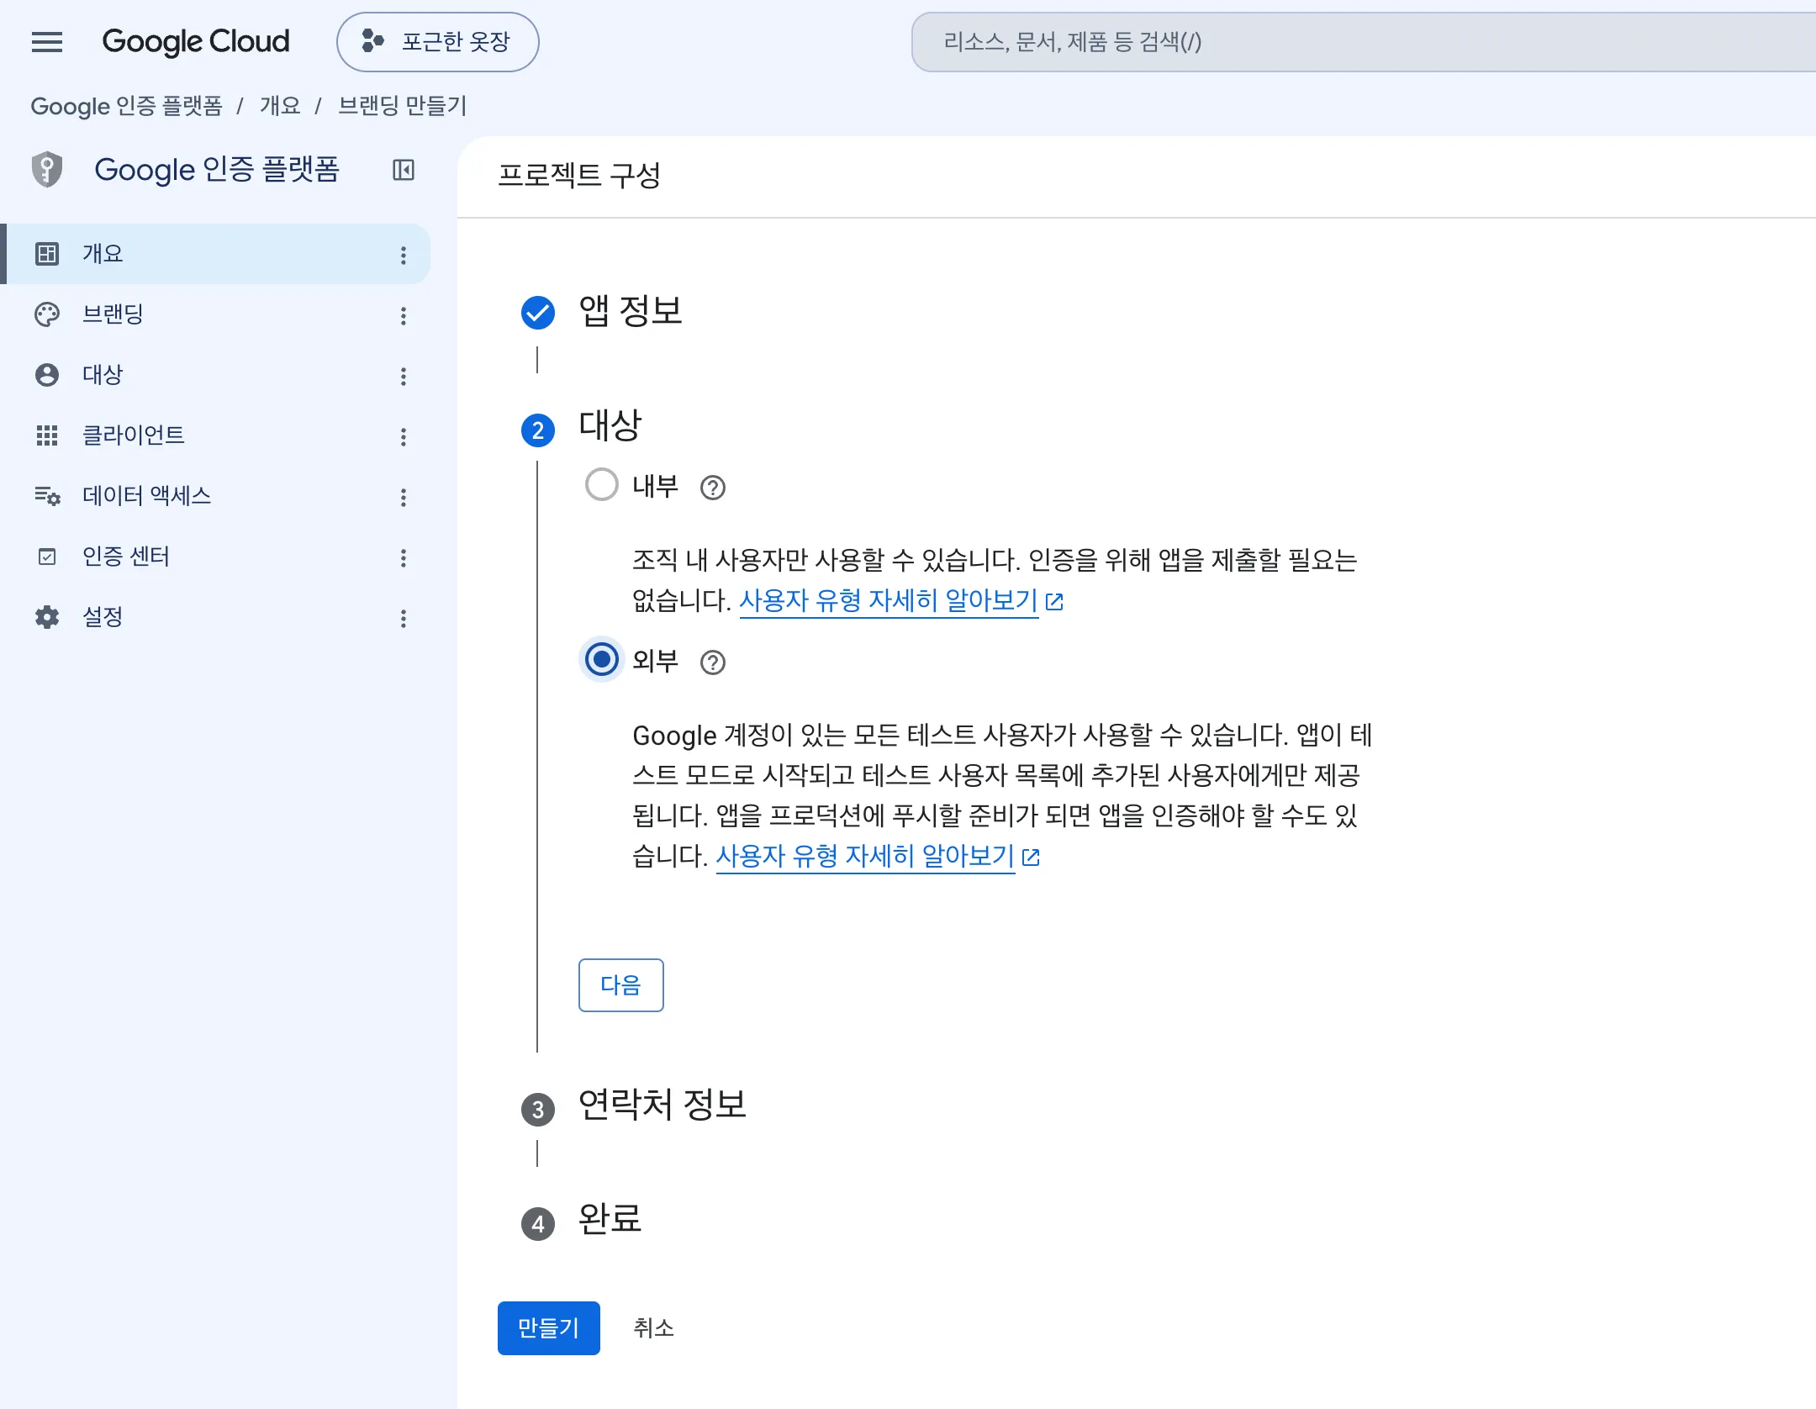Click the 프로젝트 구성 heading
Viewport: 1816px width, 1409px height.
tap(579, 175)
